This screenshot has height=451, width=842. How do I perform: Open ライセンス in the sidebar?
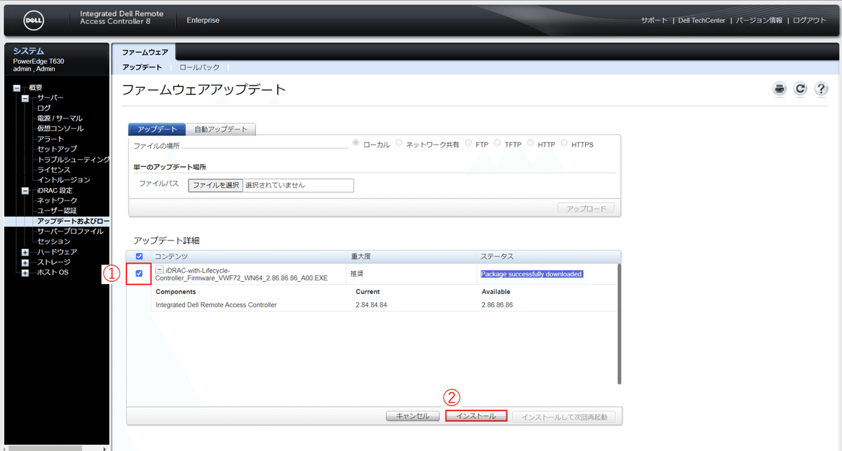(54, 170)
